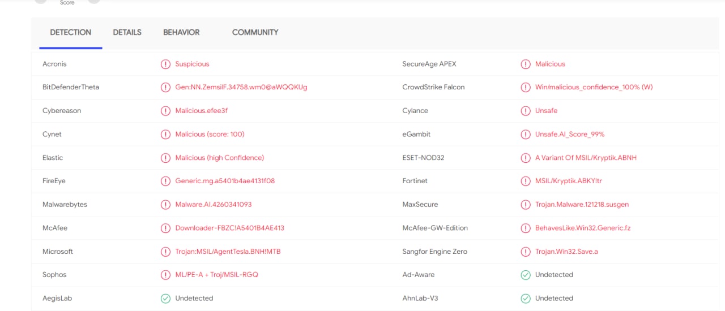Viewport: 725px width, 311px height.
Task: Click alert icon beside Malicious (high Confidence)
Action: tap(165, 158)
